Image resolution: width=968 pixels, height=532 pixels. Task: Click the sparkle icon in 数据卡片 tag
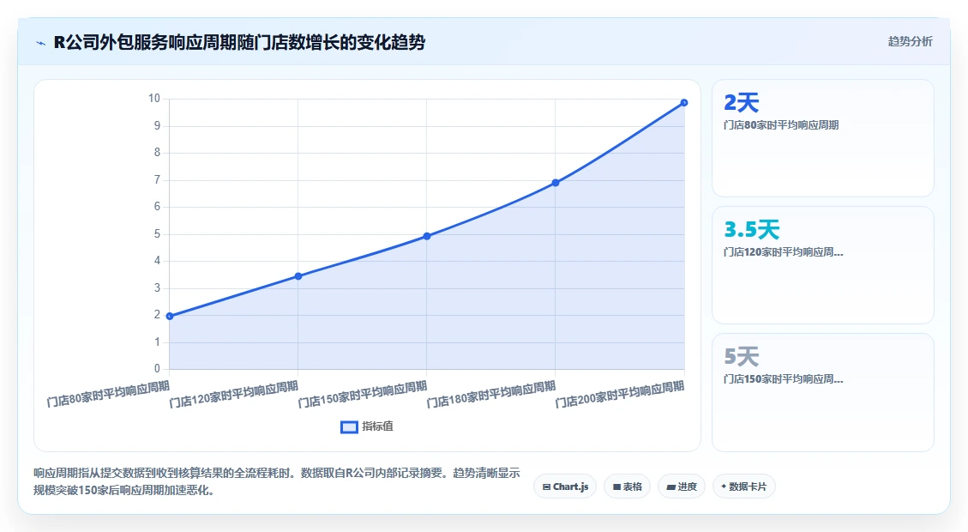point(724,487)
